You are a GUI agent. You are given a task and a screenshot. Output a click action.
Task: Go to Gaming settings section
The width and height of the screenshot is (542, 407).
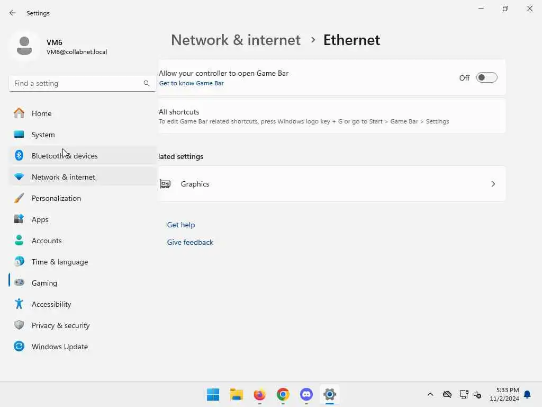[x=44, y=283]
